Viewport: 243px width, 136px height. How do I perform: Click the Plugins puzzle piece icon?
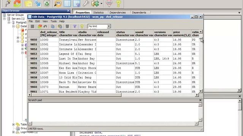[95, 3]
